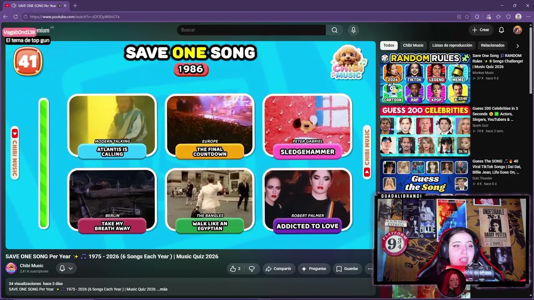Open the new tab plus button
Screen dimensions: 534x300
click(x=75, y=5)
